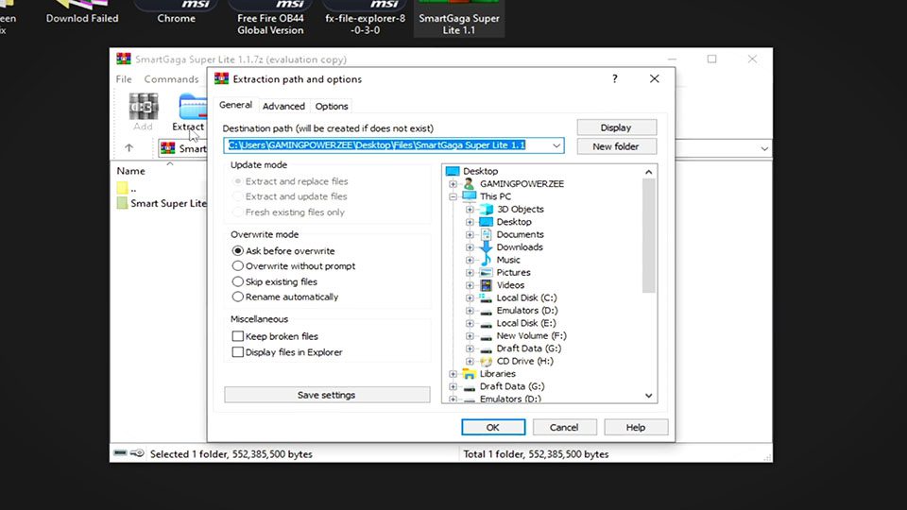Click the GAMINGPOWERZEE user icon

[470, 183]
